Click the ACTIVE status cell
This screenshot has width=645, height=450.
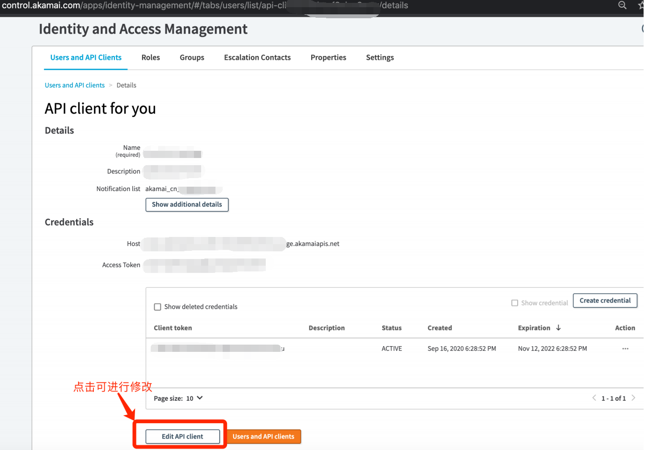(392, 349)
